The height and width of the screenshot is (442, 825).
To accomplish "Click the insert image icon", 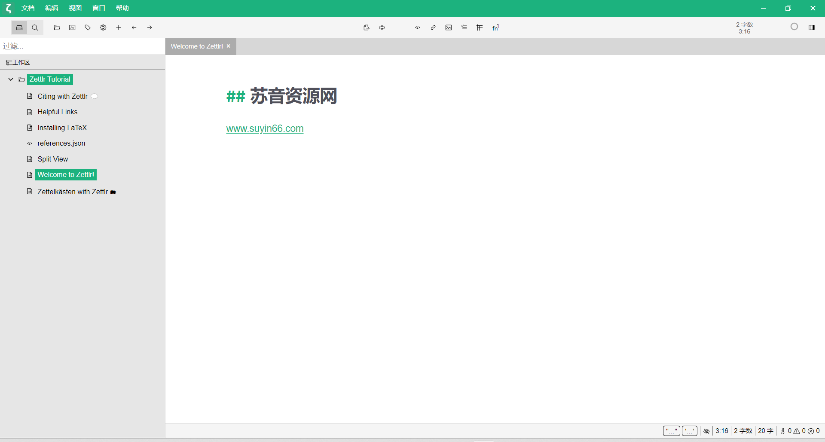I will point(449,27).
